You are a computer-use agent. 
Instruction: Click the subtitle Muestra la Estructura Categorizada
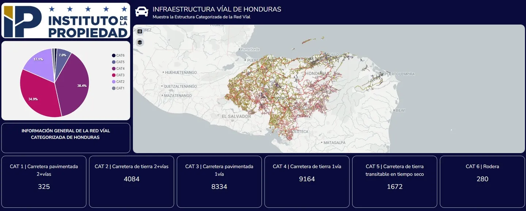(201, 17)
